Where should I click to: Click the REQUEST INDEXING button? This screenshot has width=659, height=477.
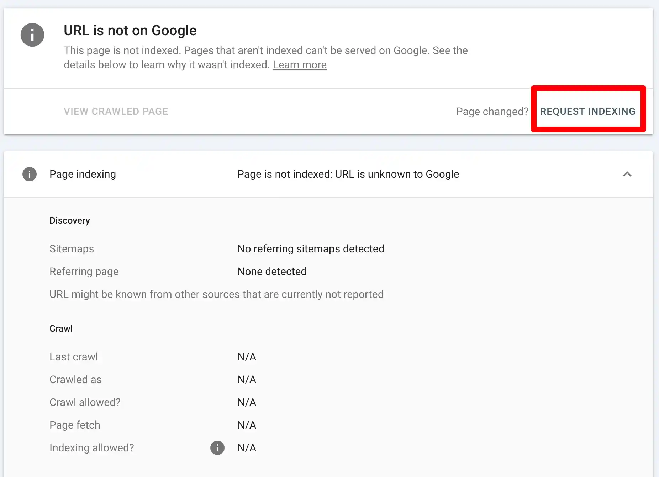(x=588, y=111)
